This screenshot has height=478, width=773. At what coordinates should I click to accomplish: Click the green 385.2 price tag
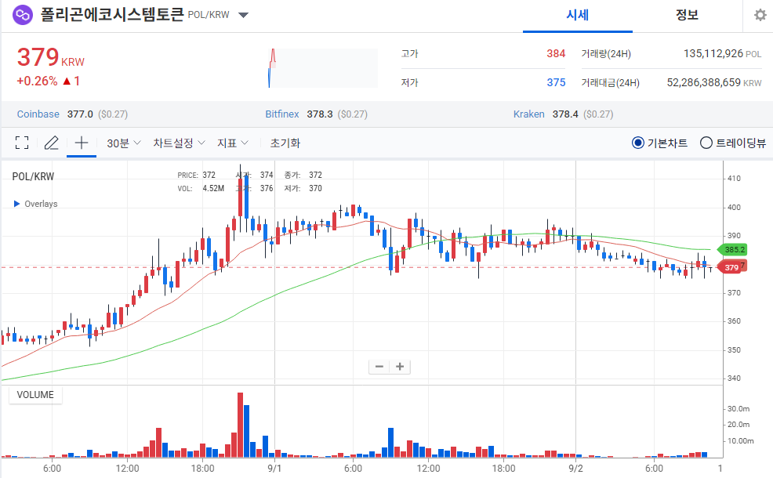click(x=732, y=250)
